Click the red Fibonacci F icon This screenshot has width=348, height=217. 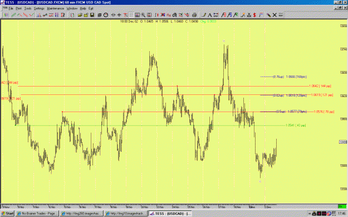click(223, 15)
